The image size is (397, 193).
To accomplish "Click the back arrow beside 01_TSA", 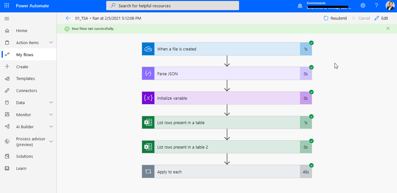I will coord(68,18).
